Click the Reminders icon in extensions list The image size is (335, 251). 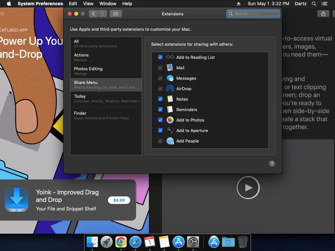(x=170, y=109)
